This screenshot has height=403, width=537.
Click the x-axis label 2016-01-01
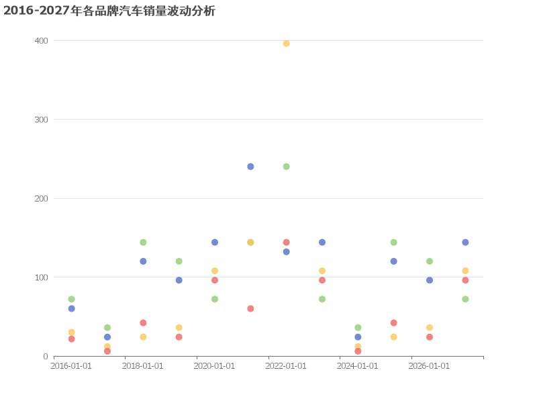click(x=71, y=366)
